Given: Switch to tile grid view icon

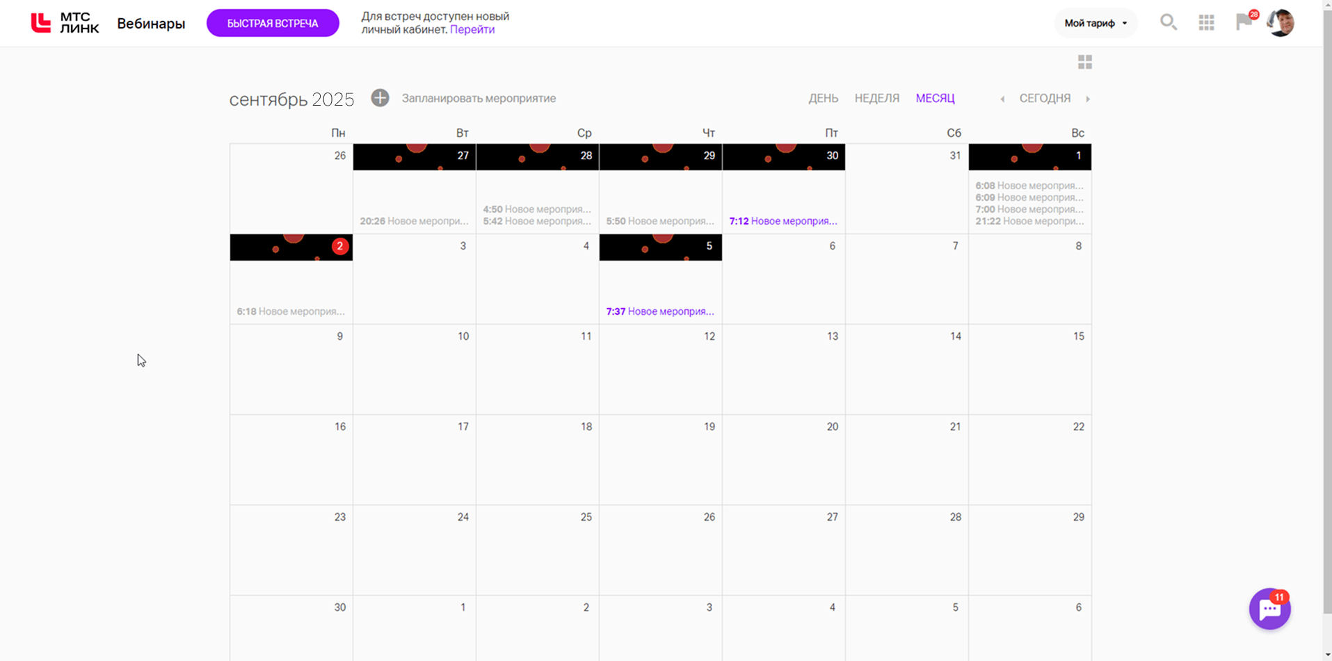Looking at the screenshot, I should coord(1084,63).
